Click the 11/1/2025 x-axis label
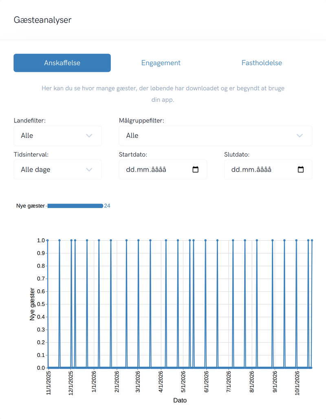 click(x=48, y=383)
